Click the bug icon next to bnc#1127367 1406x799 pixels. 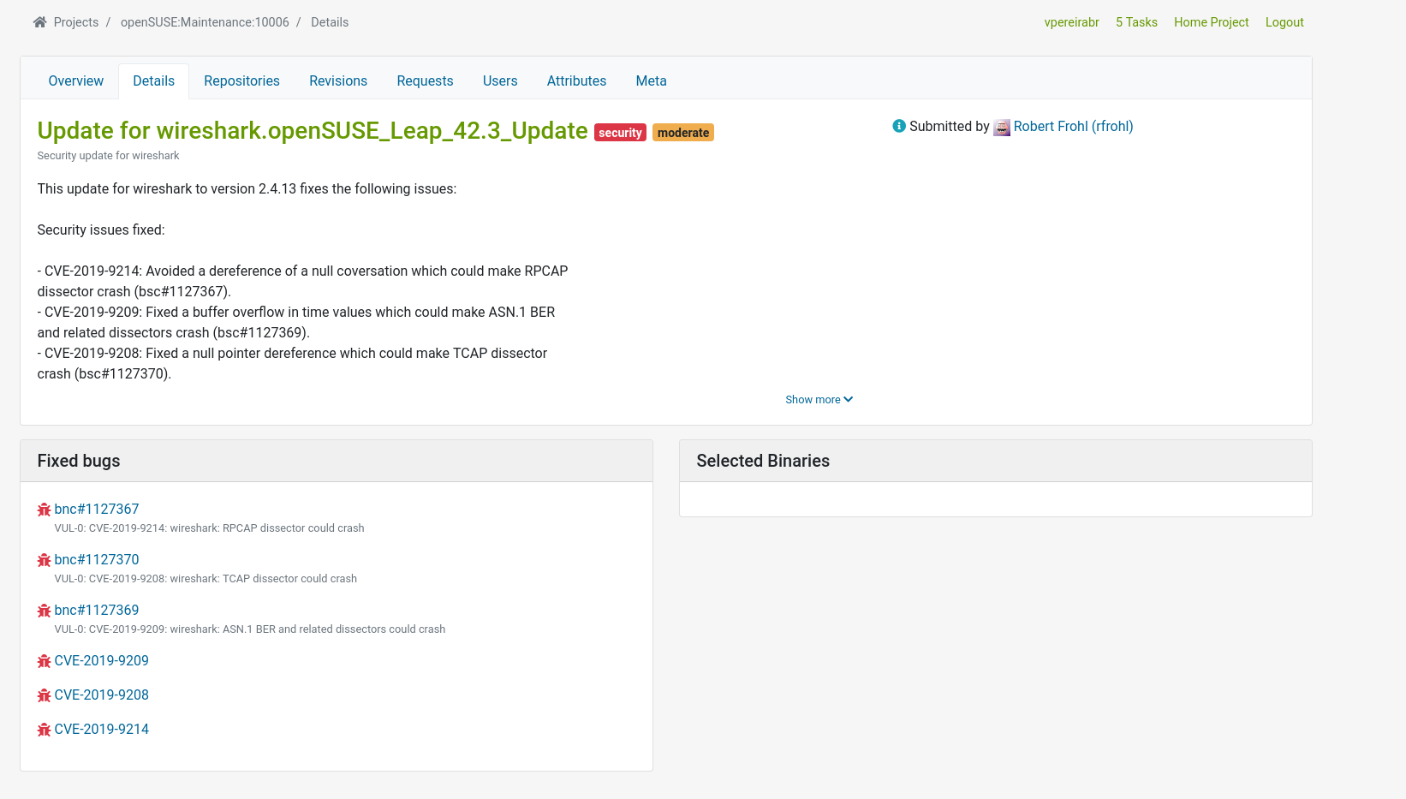(44, 509)
